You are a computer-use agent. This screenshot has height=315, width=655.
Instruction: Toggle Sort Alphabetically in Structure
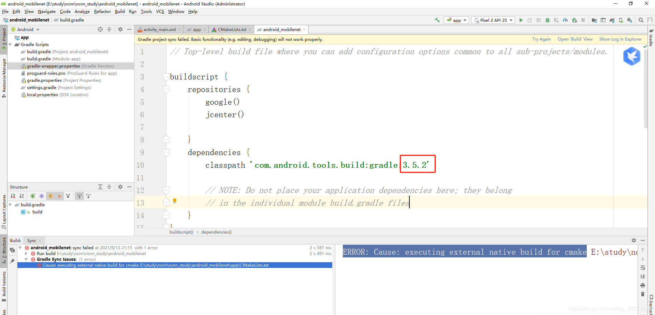(22, 196)
